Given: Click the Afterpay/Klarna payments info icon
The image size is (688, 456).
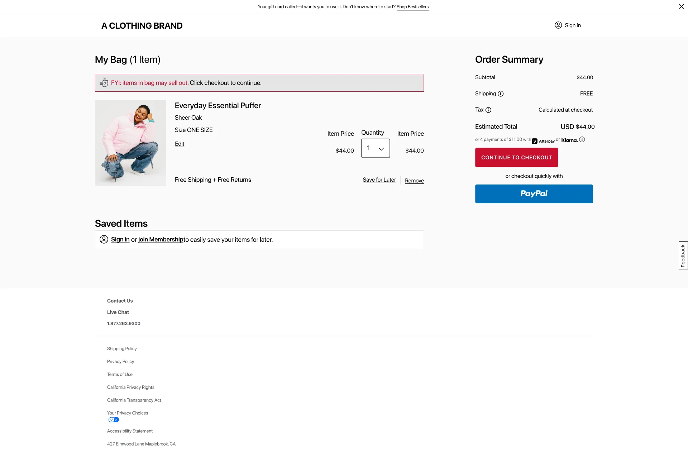Looking at the screenshot, I should (x=582, y=140).
